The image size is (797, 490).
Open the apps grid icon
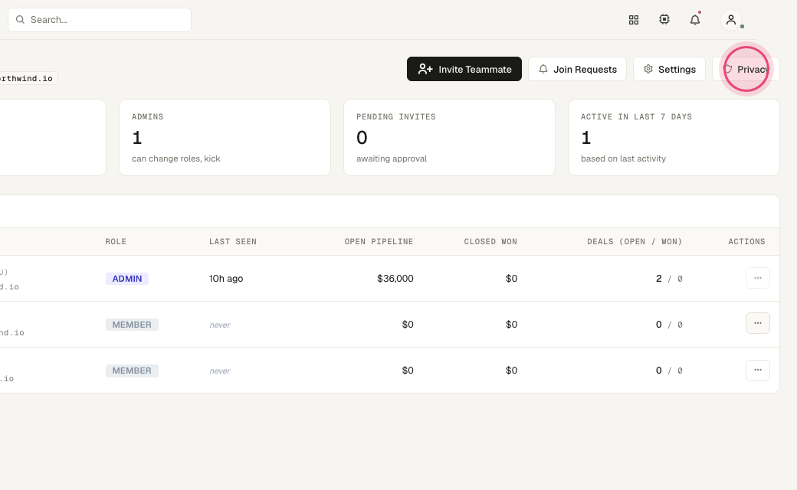point(633,20)
